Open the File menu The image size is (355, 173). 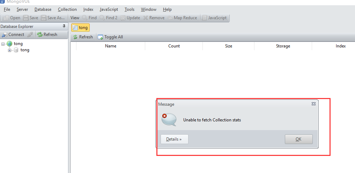[7, 9]
